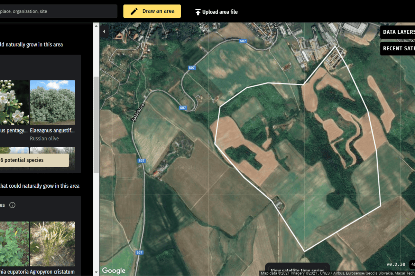
Task: Click the 507 road shield near the polygon top
Action: 242,41
